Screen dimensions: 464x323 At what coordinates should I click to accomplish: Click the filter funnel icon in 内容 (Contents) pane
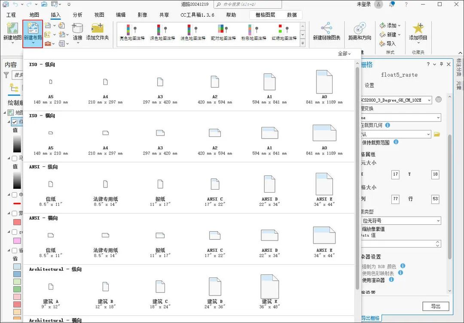click(x=6, y=75)
